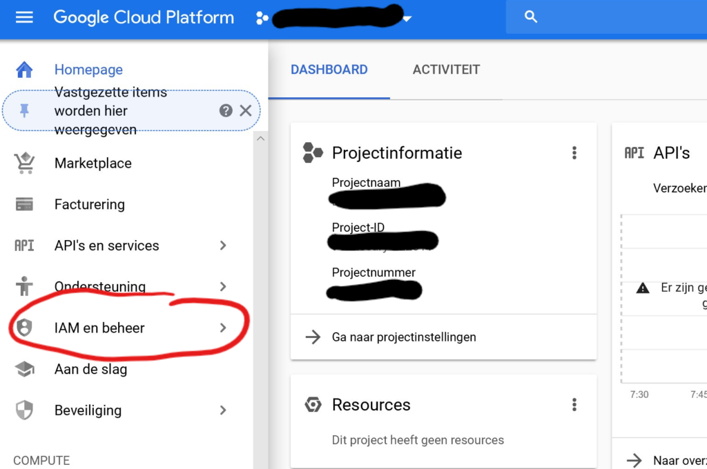Click the API icon beside API's en services
The width and height of the screenshot is (707, 469).
click(x=24, y=245)
